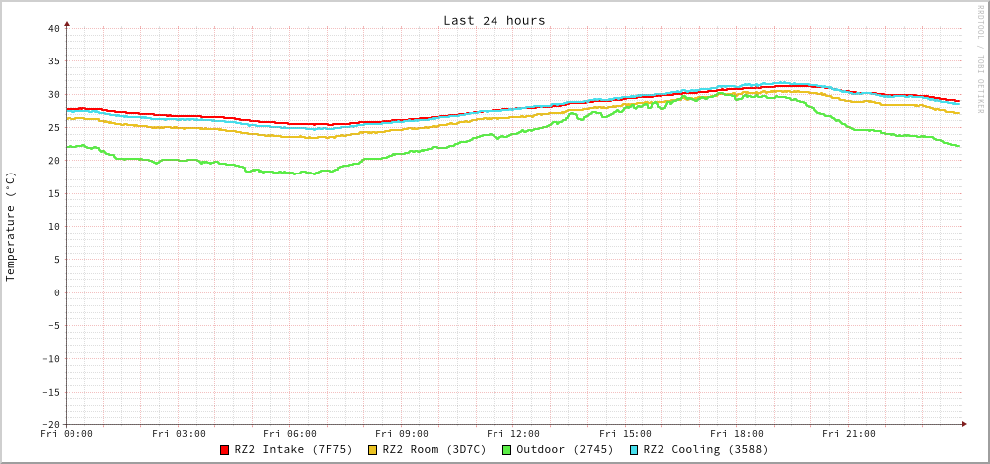The width and height of the screenshot is (990, 464).
Task: Click the red RZ2 Intake legend swatch
Action: point(225,450)
